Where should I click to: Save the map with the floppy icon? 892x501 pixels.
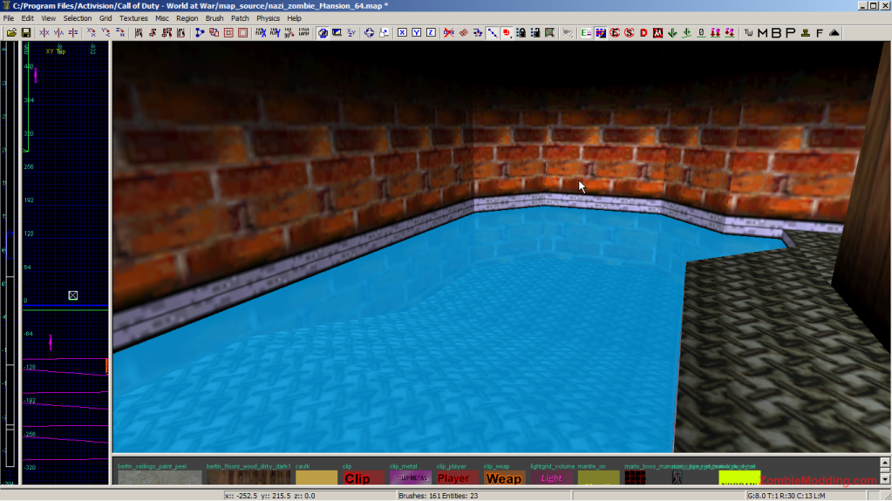(x=25, y=33)
